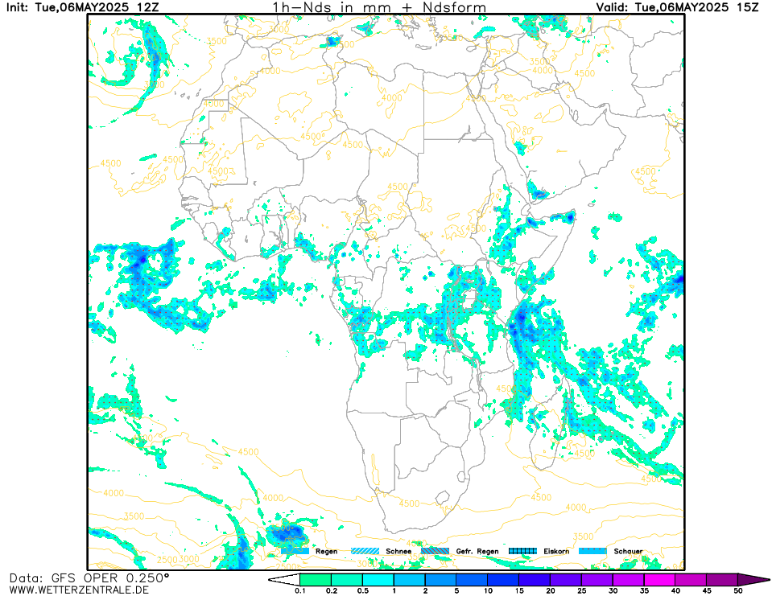
Task: Click the '0.2' scale label
Action: [332, 591]
